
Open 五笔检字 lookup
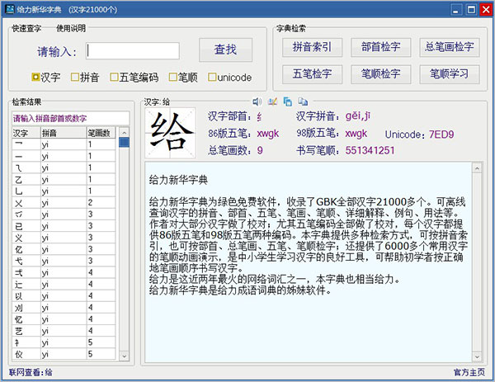(x=312, y=74)
